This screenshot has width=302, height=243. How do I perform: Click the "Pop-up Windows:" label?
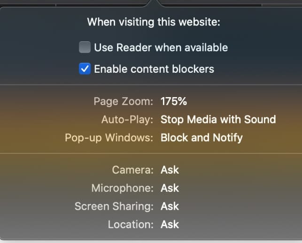109,138
